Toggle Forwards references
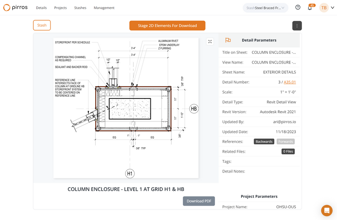The width and height of the screenshot is (337, 220). tap(286, 142)
